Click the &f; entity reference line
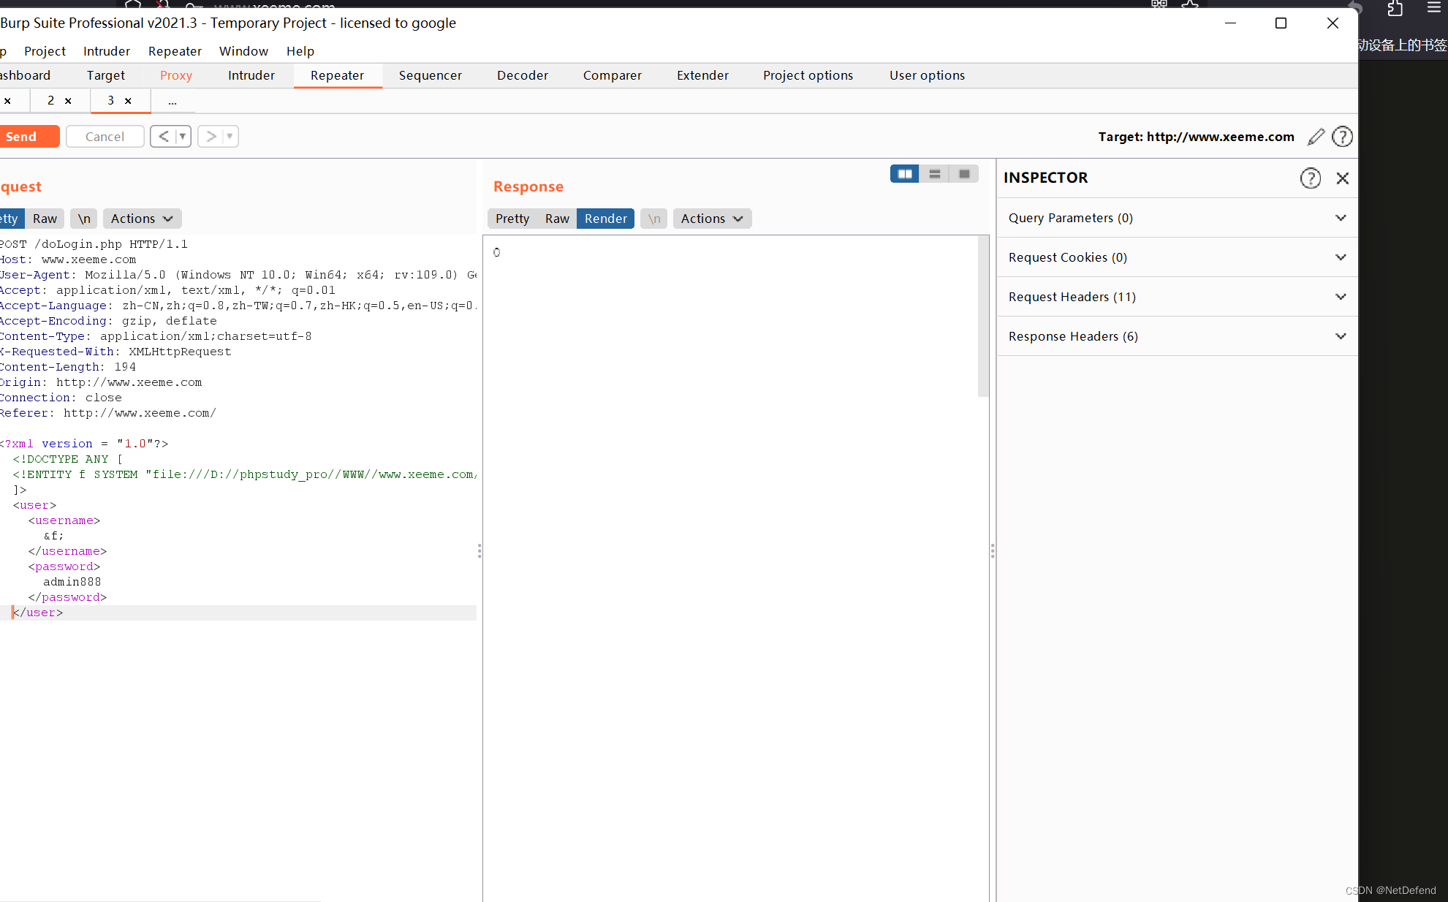This screenshot has height=902, width=1448. 53,536
